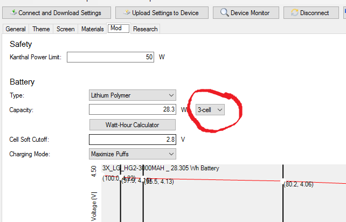Open the Research tab
The height and width of the screenshot is (222, 346).
[x=145, y=29]
